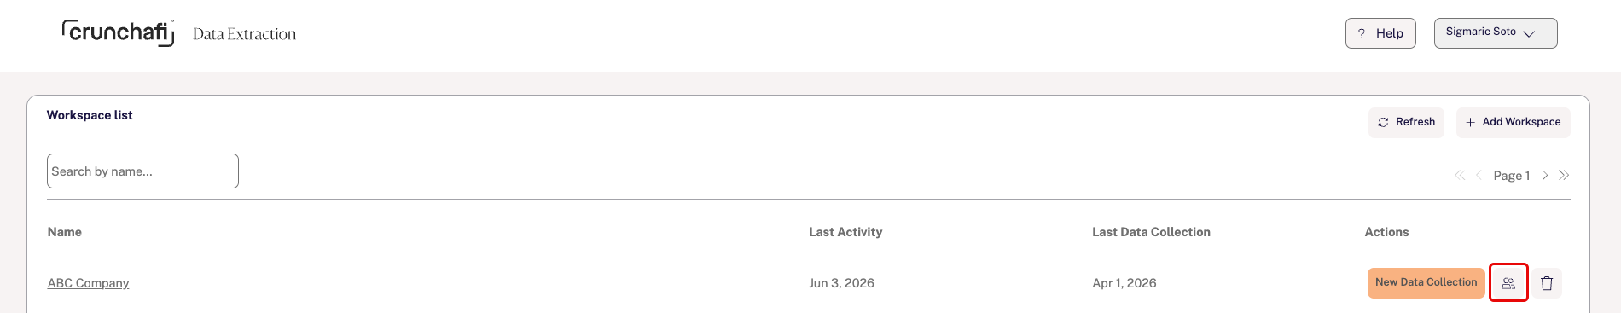Expand the Sigmarie Soto account dropdown
Image resolution: width=1621 pixels, height=313 pixels.
tap(1496, 32)
